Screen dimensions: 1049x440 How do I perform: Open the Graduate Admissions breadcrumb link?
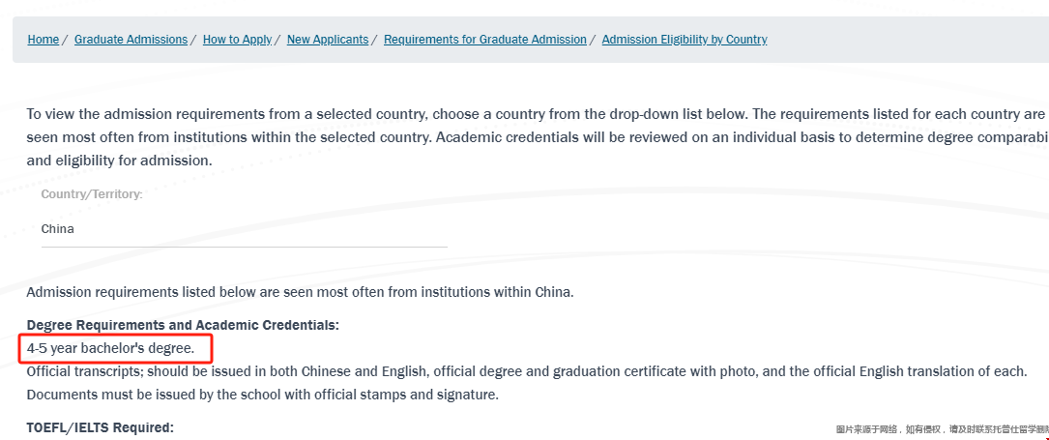(x=131, y=40)
